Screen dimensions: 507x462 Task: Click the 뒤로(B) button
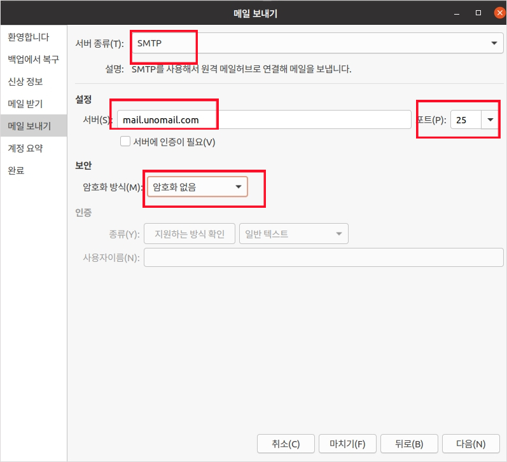[409, 444]
